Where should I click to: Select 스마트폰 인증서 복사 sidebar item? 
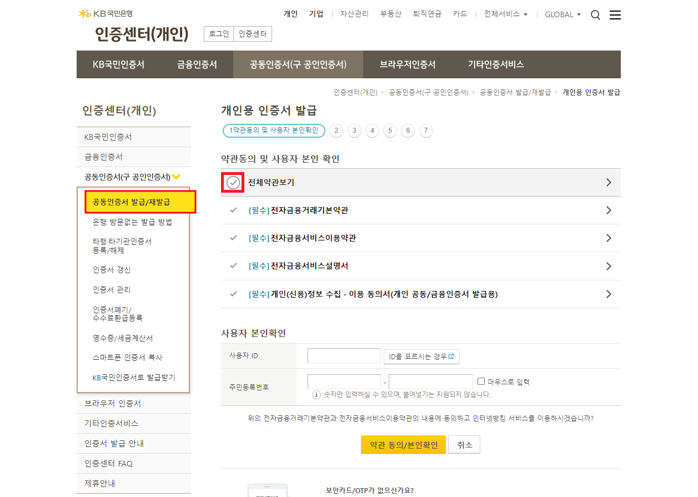(128, 358)
